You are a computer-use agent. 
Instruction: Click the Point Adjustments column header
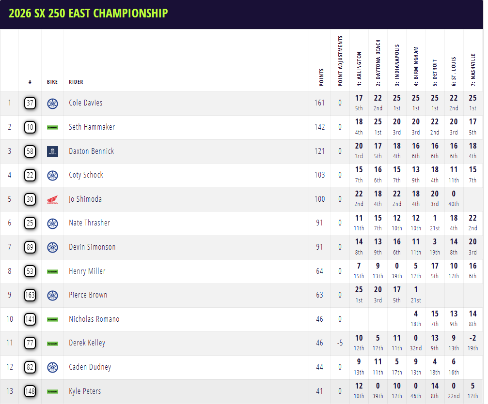[x=340, y=61]
